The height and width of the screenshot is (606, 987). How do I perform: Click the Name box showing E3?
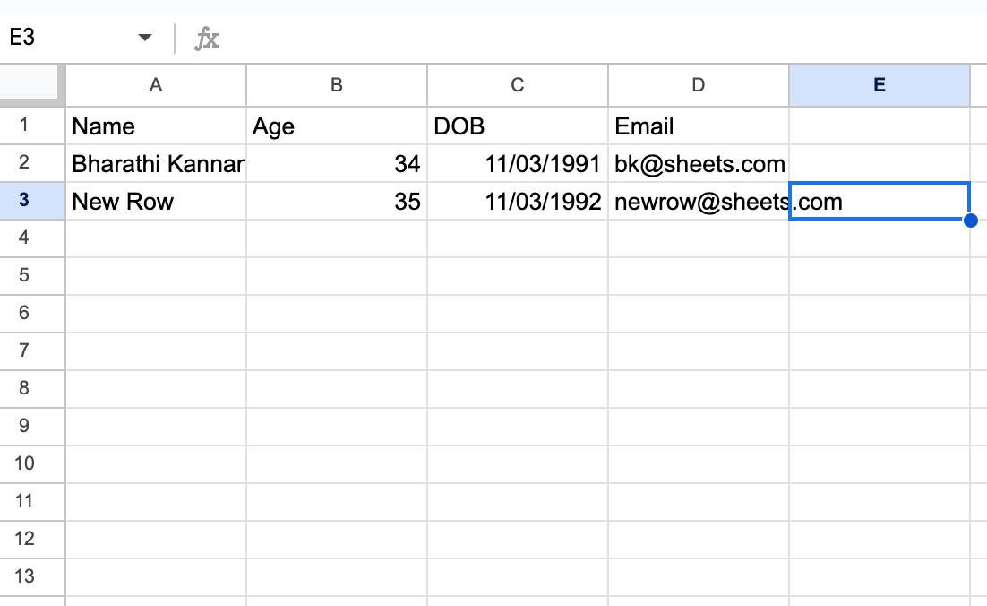[x=63, y=39]
